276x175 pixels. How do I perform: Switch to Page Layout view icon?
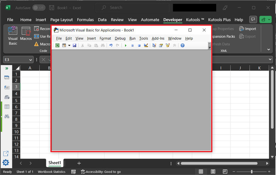pos(213,172)
